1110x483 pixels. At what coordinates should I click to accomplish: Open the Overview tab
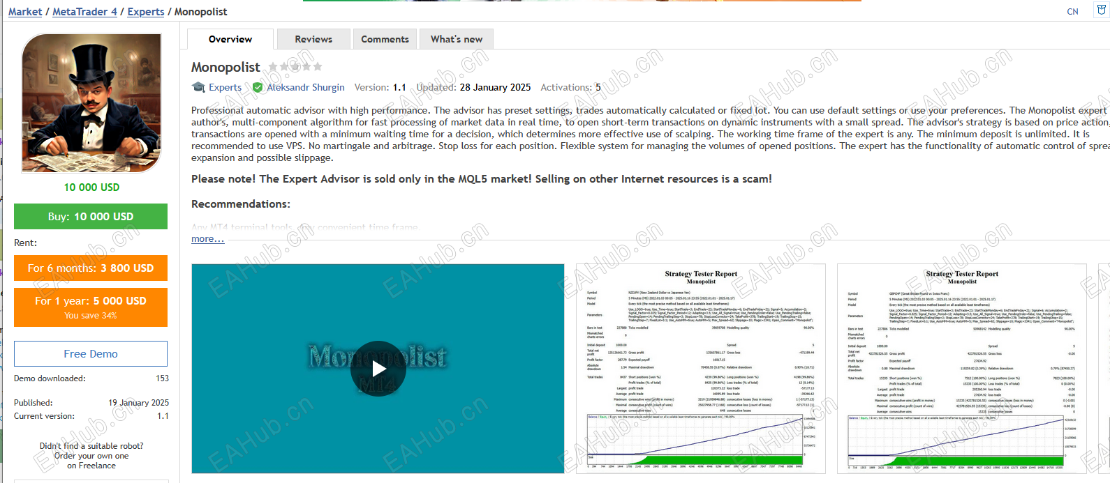pos(230,39)
